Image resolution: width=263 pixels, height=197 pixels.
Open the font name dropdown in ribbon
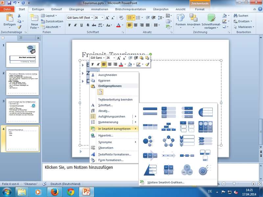point(92,18)
